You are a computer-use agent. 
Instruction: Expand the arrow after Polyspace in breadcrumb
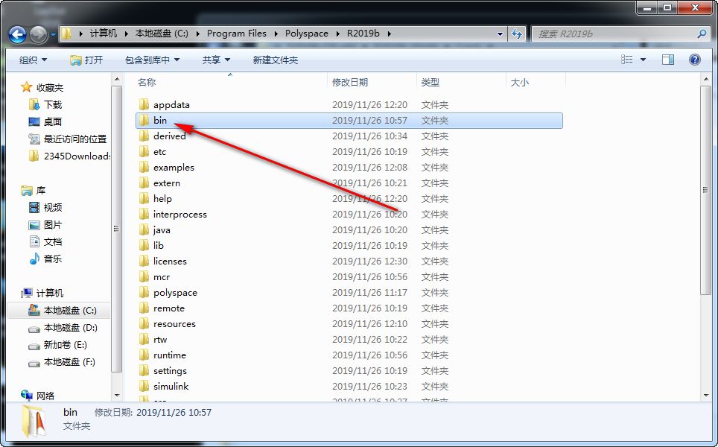(x=338, y=34)
